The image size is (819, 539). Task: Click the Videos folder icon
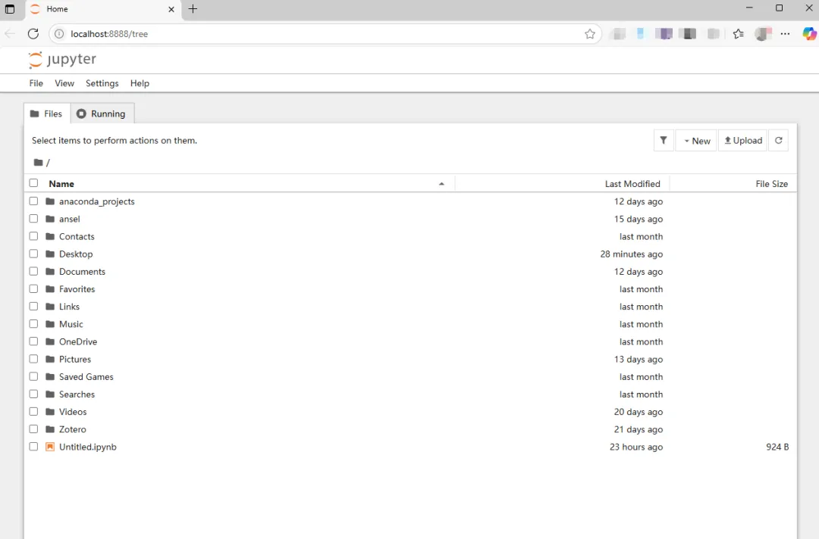[50, 412]
